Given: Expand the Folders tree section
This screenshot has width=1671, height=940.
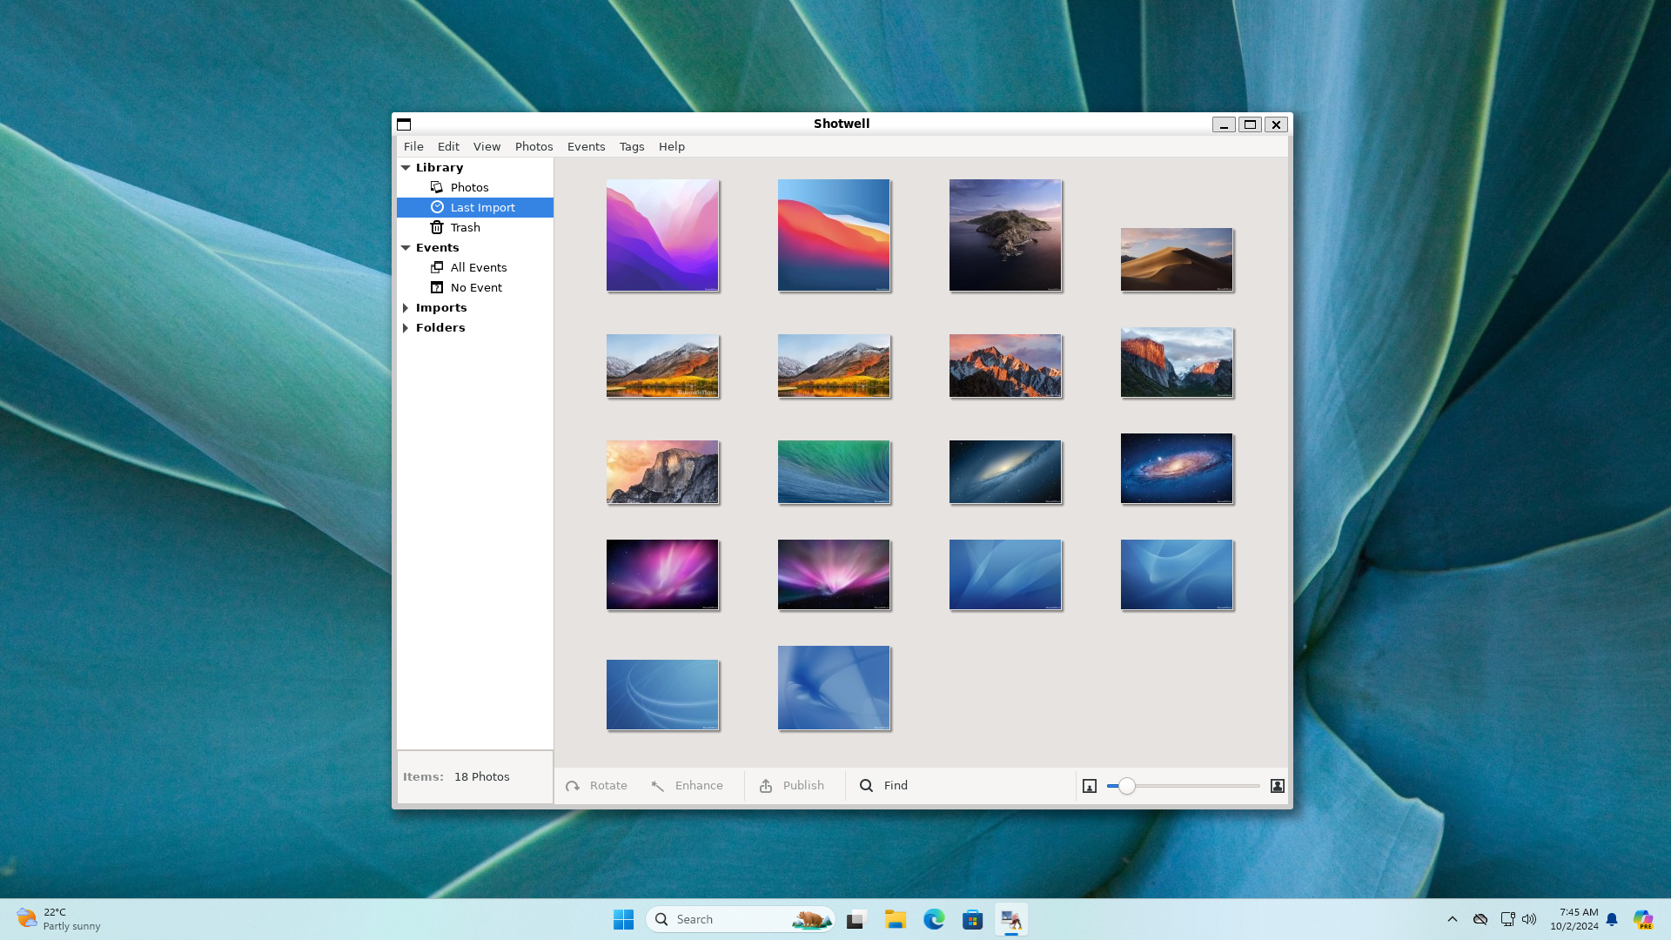Looking at the screenshot, I should (406, 327).
